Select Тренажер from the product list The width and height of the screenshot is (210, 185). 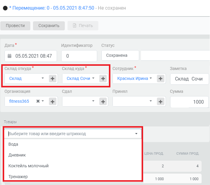[x=73, y=176]
